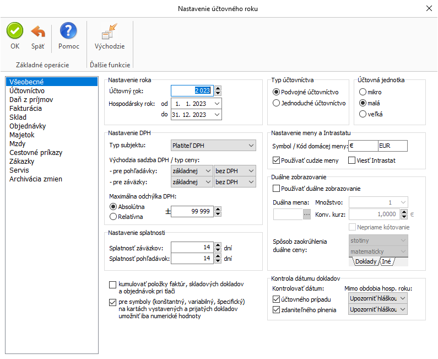Screen dimensions: 438x359
Task: Enable Viesť Intrastat checkbox
Action: click(x=352, y=160)
